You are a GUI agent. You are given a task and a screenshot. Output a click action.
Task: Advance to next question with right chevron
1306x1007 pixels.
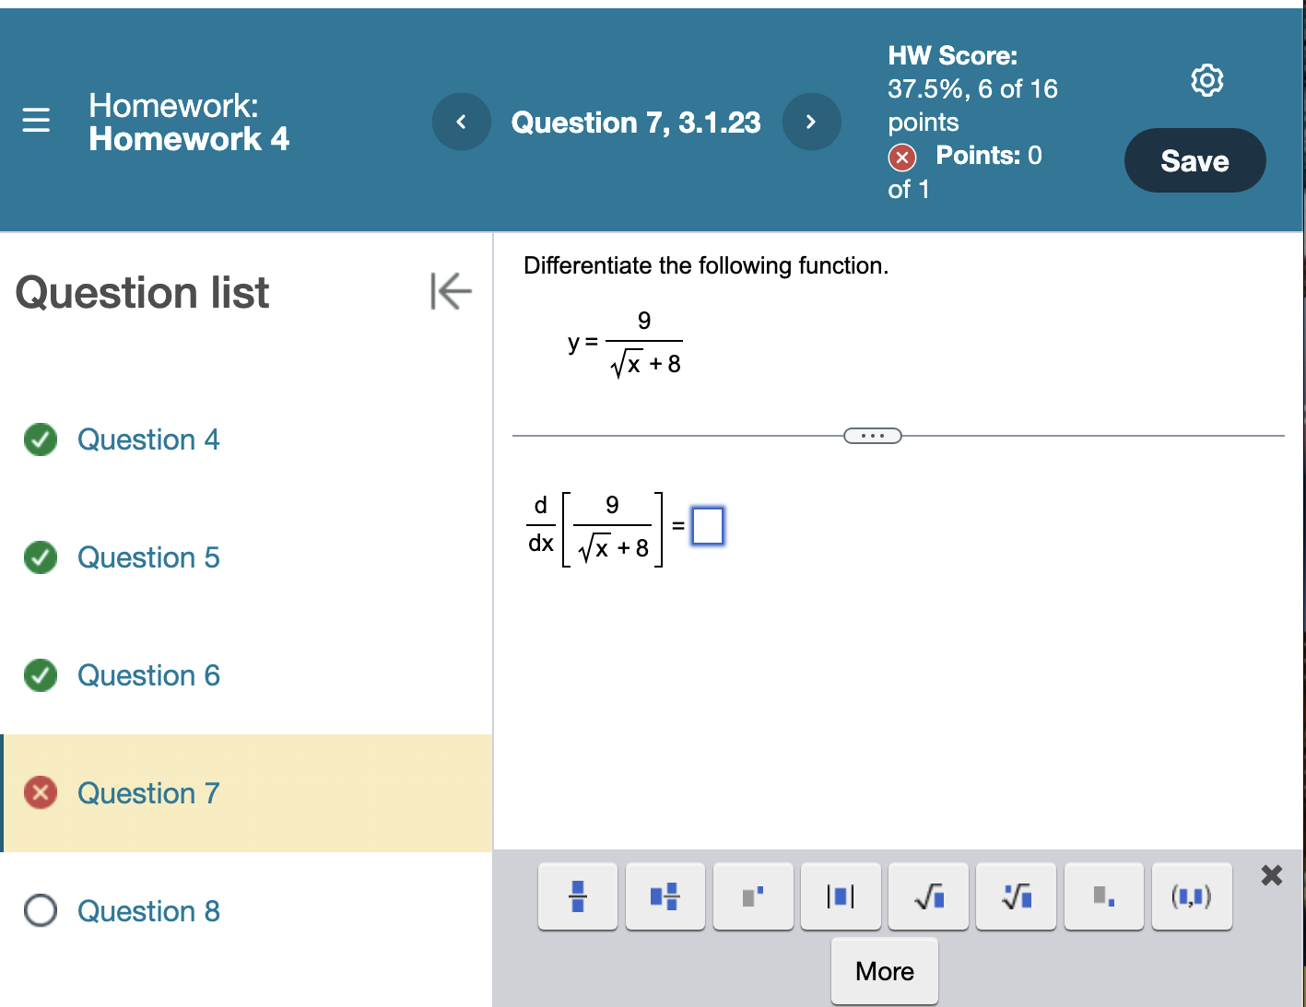click(811, 121)
